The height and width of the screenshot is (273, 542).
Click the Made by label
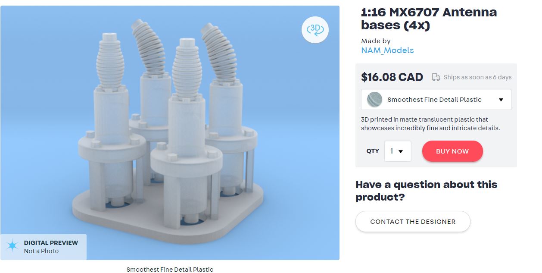[376, 41]
